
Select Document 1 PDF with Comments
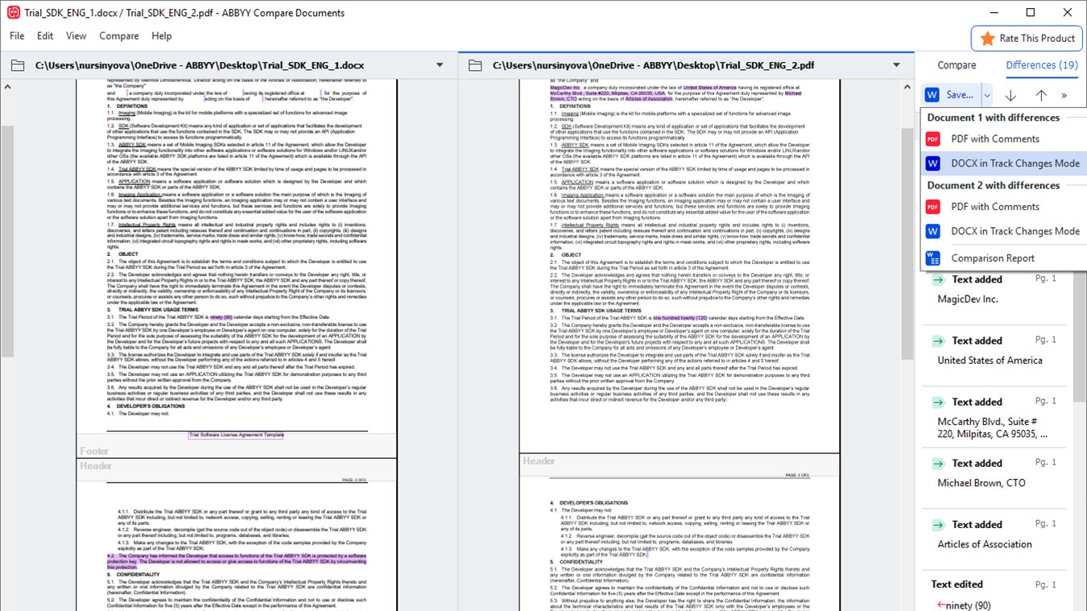[x=1003, y=138]
